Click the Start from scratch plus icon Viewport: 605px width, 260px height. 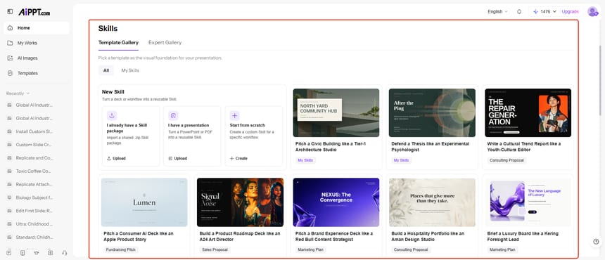click(234, 115)
